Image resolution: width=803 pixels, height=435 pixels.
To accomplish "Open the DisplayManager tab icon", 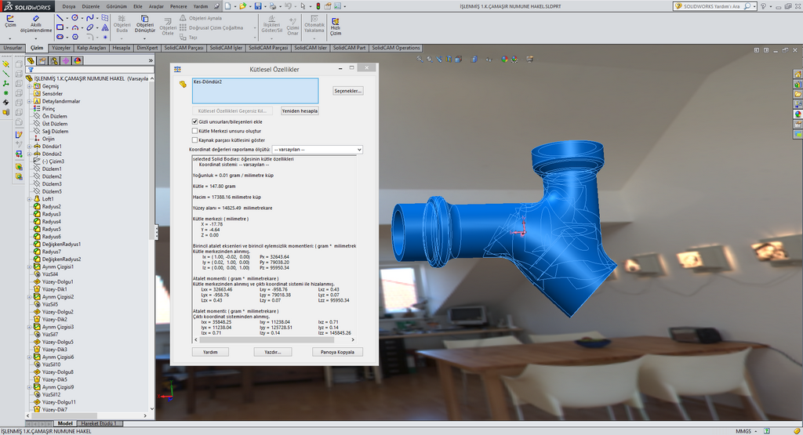I will coord(78,60).
